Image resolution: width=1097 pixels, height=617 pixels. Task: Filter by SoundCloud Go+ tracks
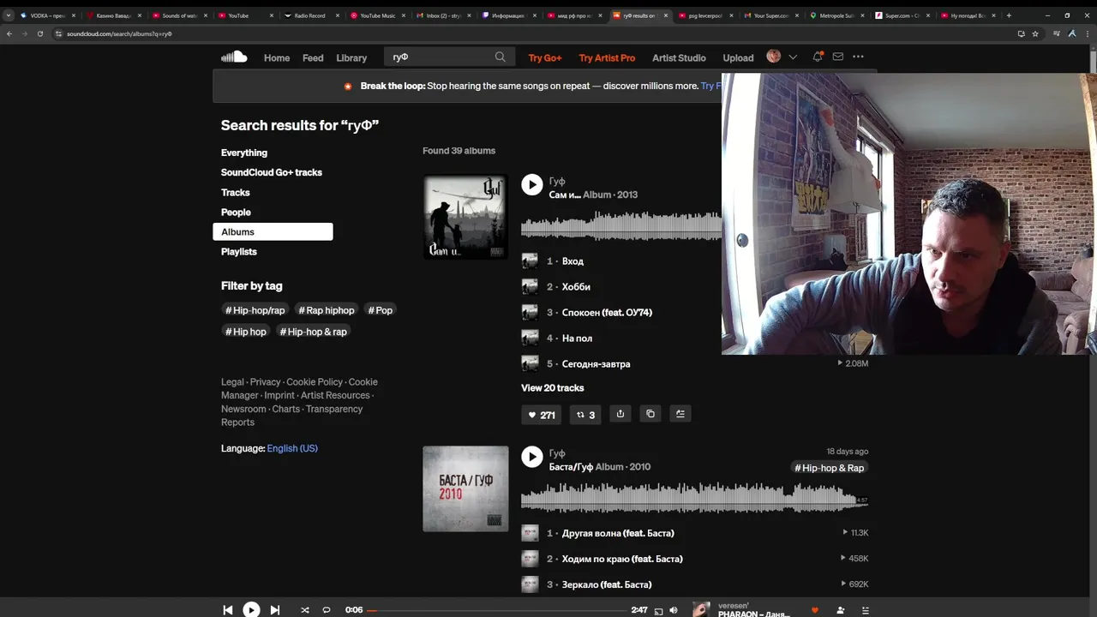click(272, 172)
